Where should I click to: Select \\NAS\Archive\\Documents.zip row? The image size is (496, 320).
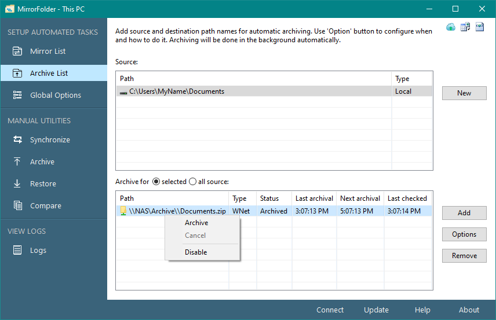click(274, 211)
